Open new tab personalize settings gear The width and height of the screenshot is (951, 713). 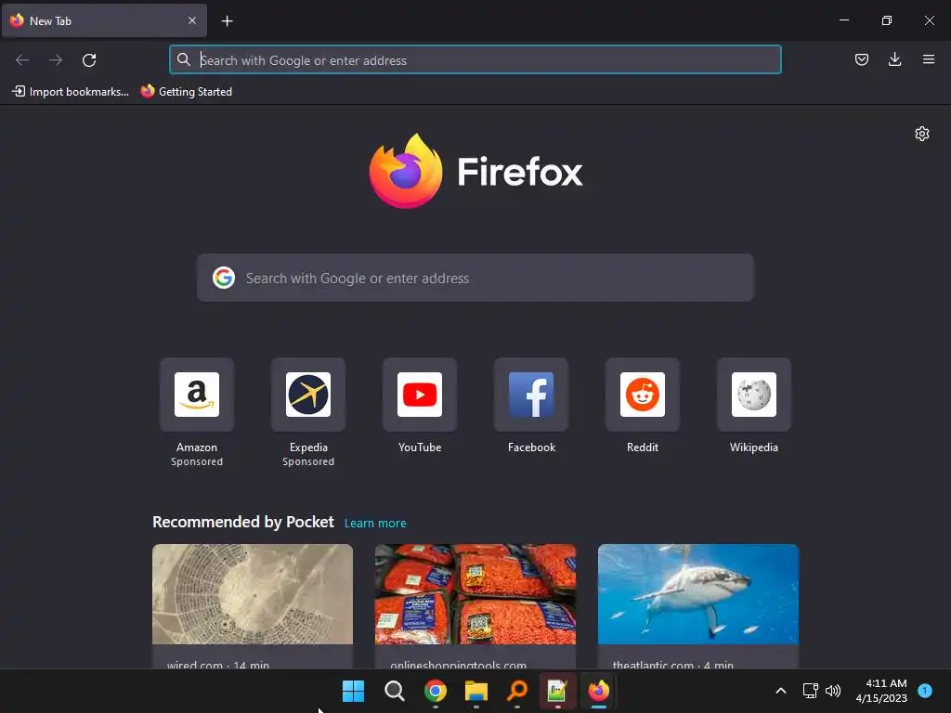(x=922, y=134)
